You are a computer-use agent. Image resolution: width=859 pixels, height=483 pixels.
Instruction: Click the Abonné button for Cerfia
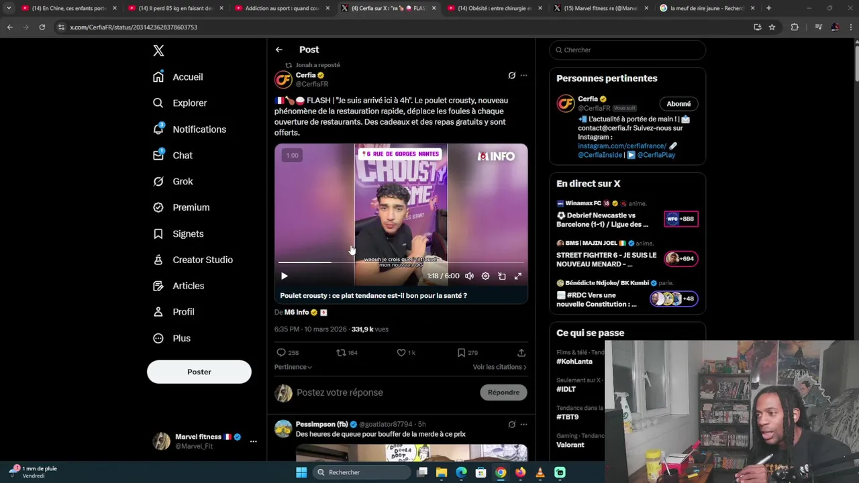click(x=678, y=103)
